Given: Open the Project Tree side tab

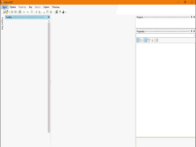Looking at the screenshot, I should pyautogui.click(x=2, y=23).
